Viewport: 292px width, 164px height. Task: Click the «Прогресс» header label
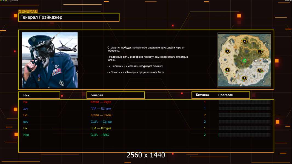click(x=225, y=95)
